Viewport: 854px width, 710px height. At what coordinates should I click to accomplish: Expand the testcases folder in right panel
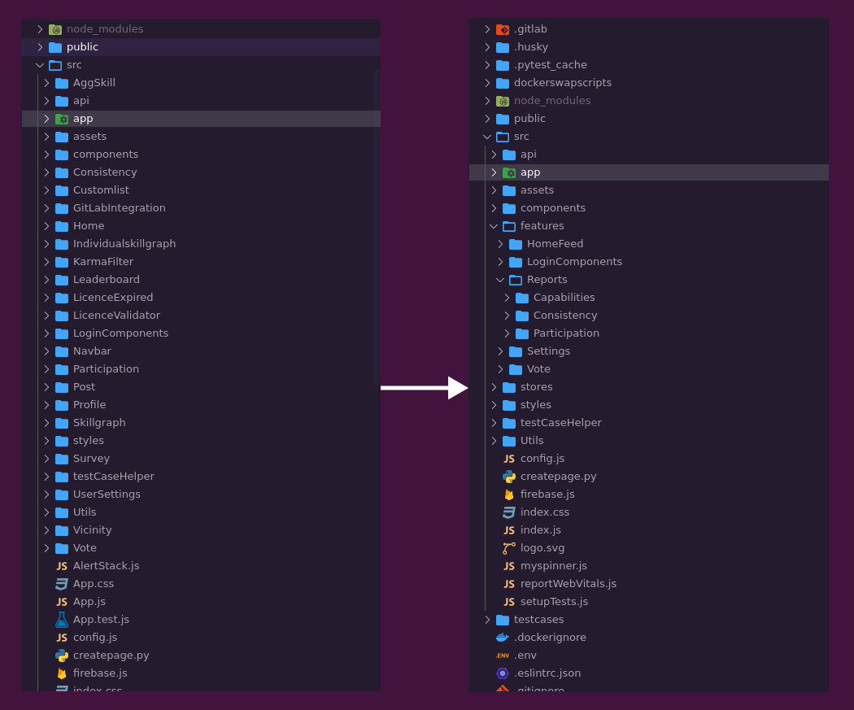[487, 619]
